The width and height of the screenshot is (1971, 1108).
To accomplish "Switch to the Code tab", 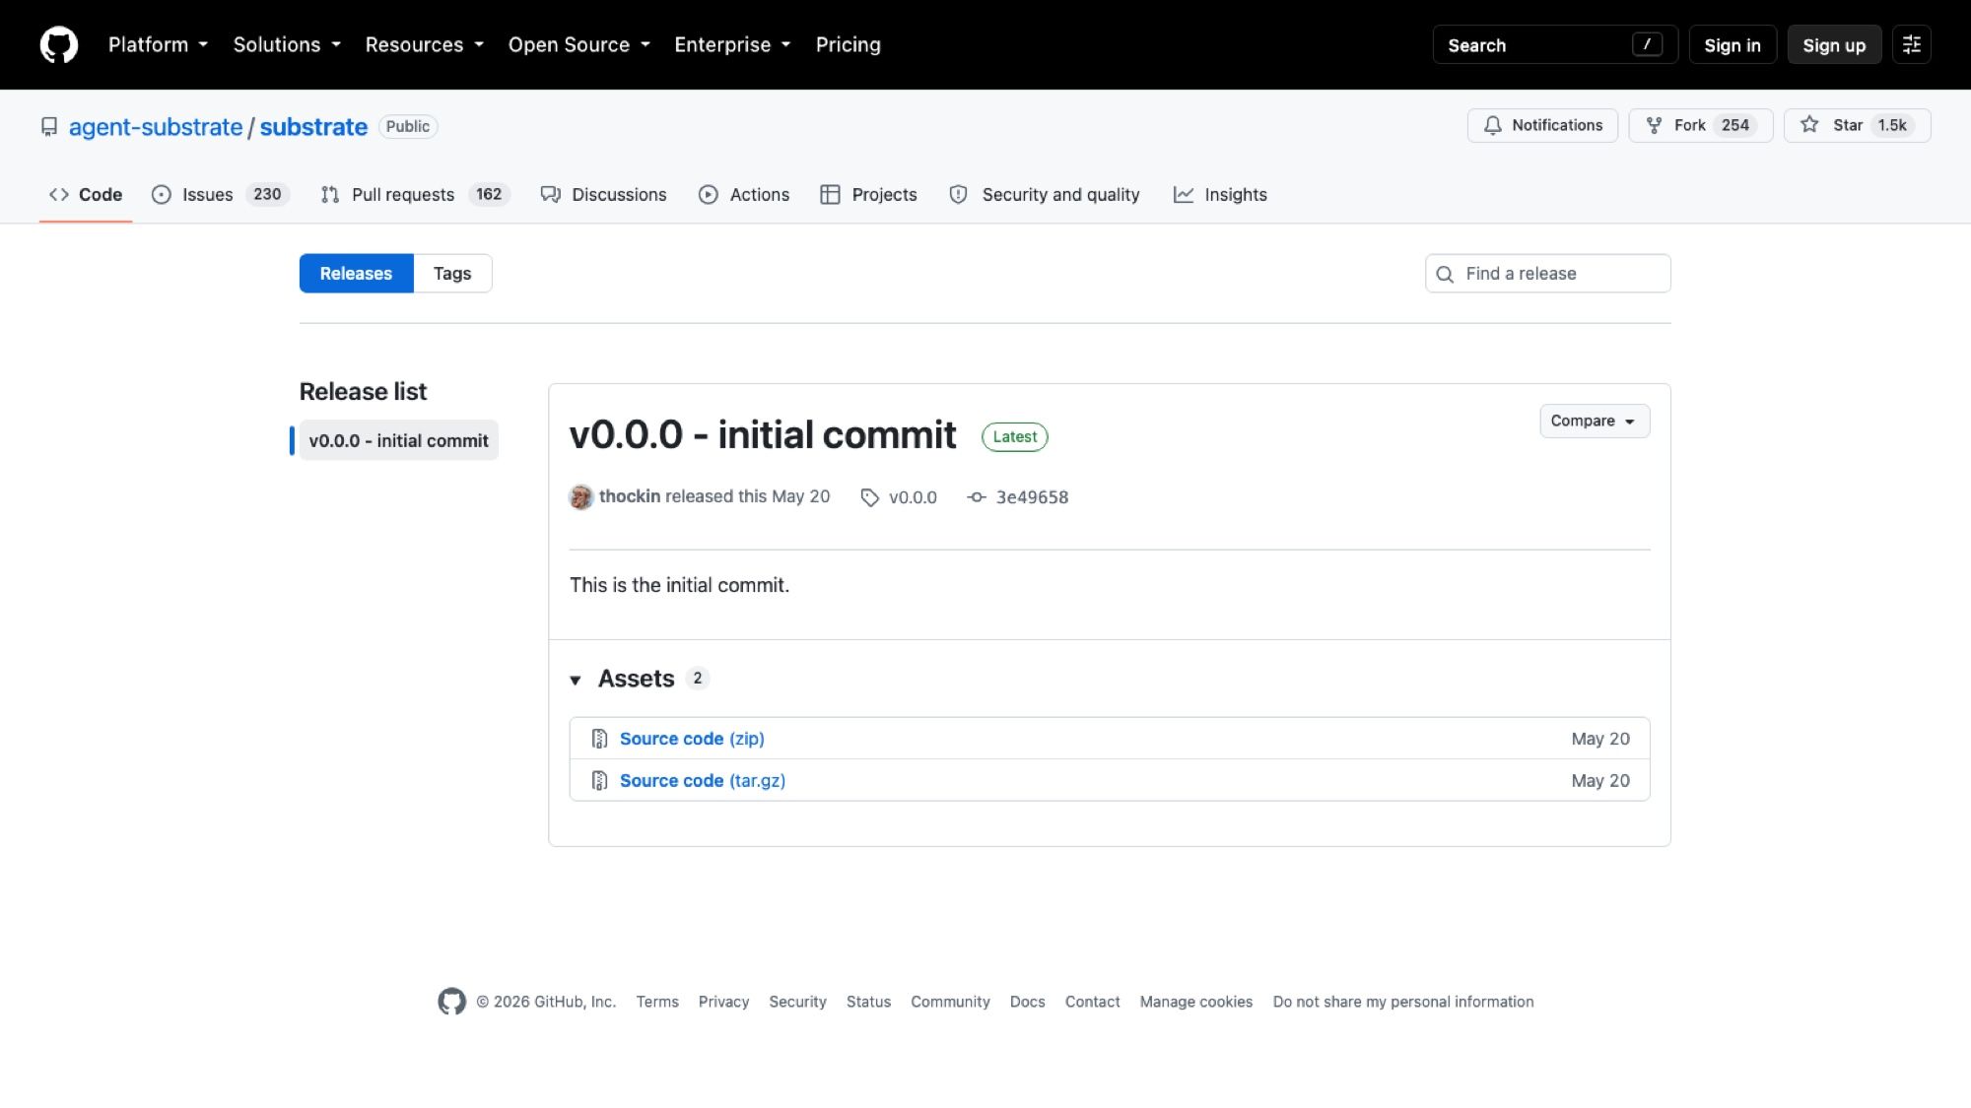I will click(86, 194).
